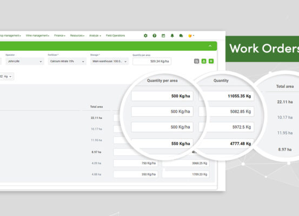Click the green plus add button
Viewport: 299px width, 216px height.
click(211, 61)
